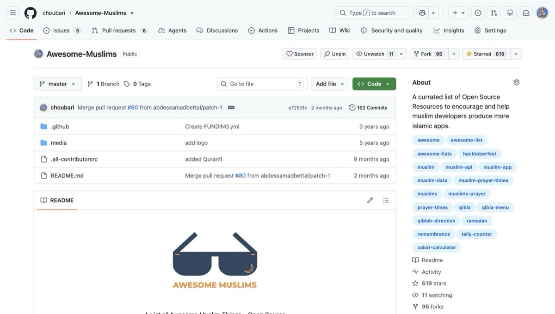Screen dimensions: 555x314
Task: Open the Actions tab
Action: (263, 31)
